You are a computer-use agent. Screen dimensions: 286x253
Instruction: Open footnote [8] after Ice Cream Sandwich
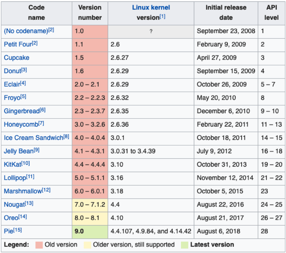click(66, 137)
